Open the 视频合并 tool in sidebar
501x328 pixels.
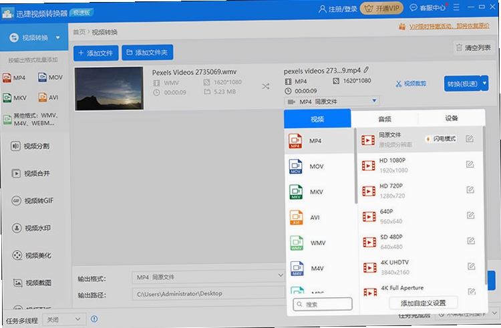31,174
